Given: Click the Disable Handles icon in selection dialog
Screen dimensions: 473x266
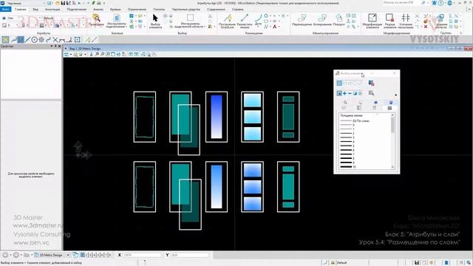Looking at the screenshot, I should tap(371, 83).
